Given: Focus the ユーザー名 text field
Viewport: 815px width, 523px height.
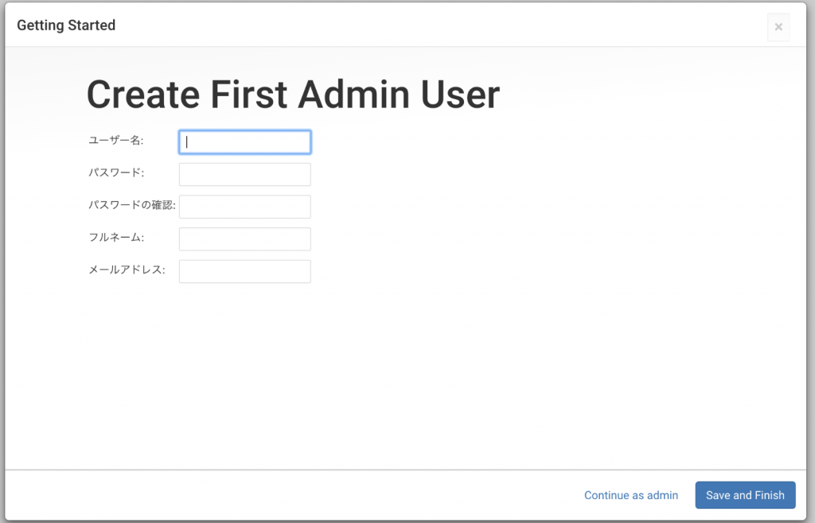Looking at the screenshot, I should tap(244, 142).
